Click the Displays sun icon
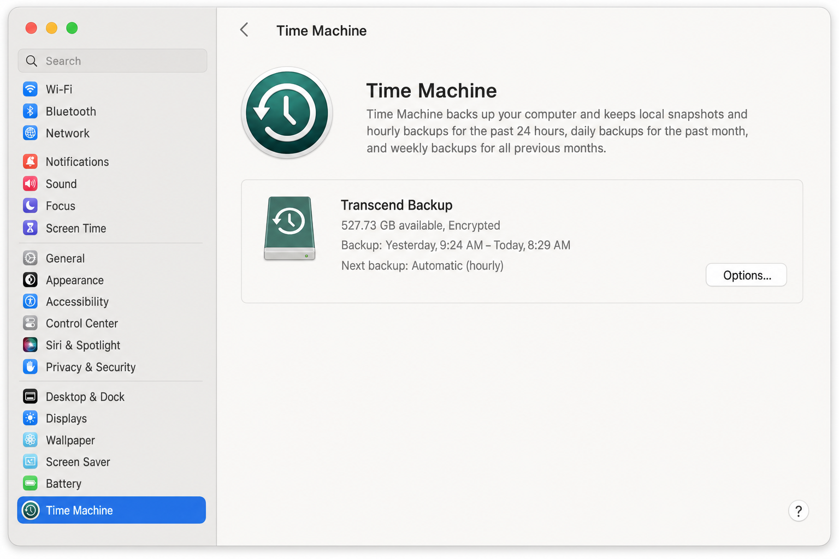The height and width of the screenshot is (559, 839). (x=31, y=418)
